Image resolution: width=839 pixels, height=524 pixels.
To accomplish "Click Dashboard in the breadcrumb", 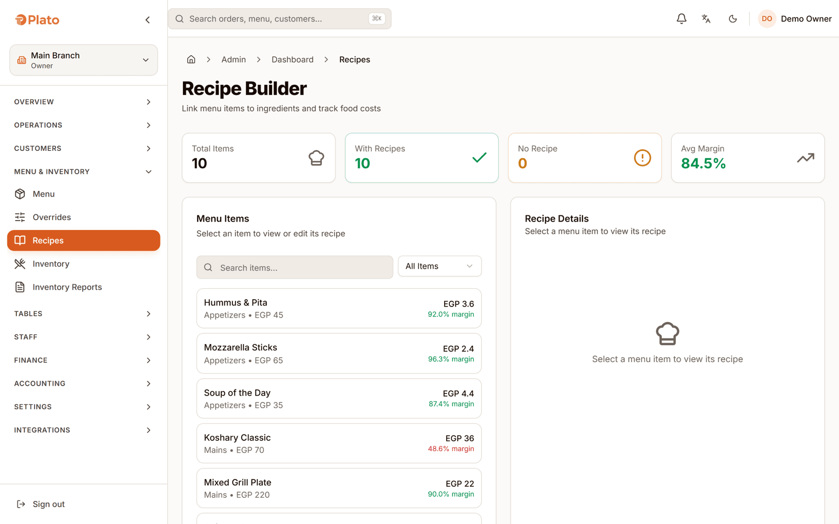I will [x=293, y=60].
